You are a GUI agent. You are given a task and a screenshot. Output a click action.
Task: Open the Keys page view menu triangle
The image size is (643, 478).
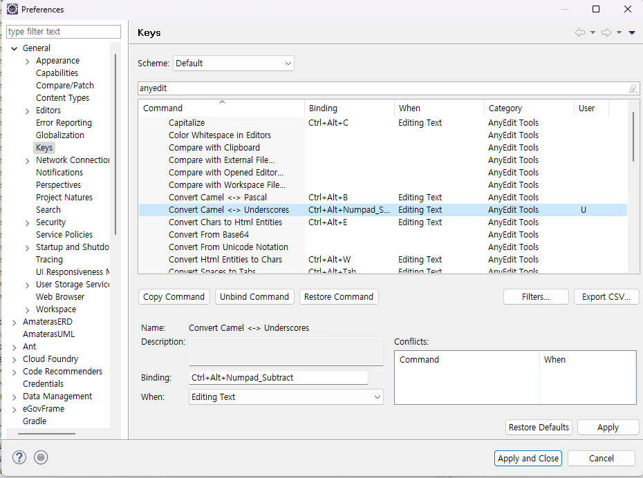pos(632,32)
